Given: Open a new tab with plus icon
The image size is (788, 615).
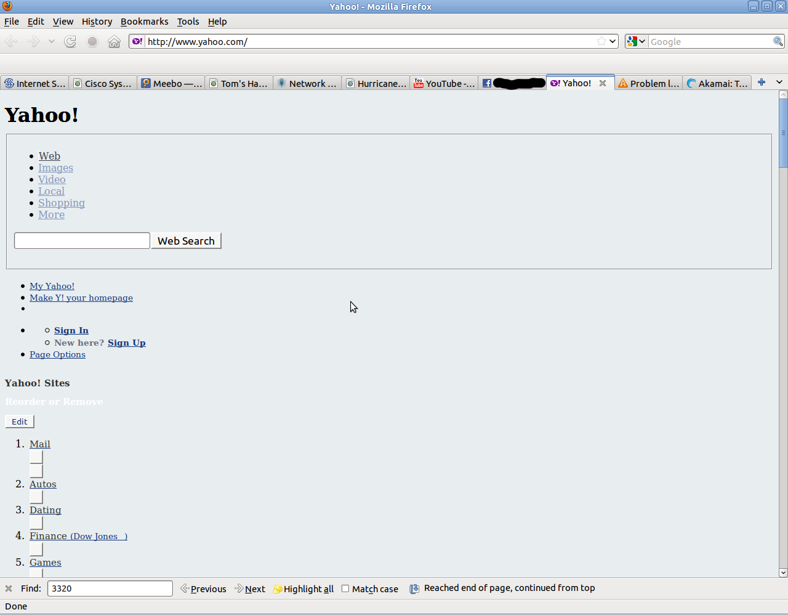Looking at the screenshot, I should pyautogui.click(x=762, y=83).
